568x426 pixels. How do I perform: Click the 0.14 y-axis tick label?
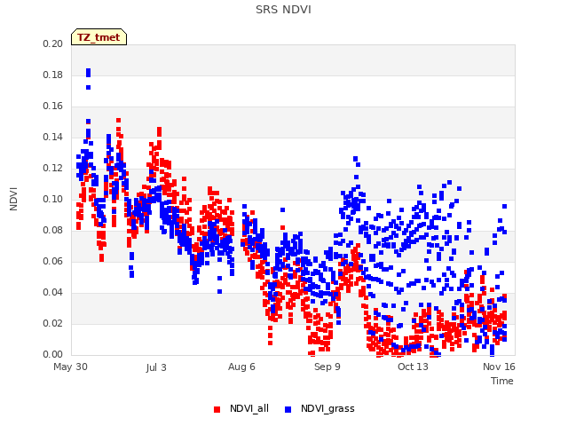coord(52,138)
